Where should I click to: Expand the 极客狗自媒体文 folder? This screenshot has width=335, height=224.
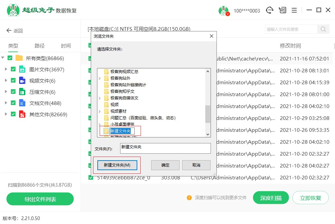coord(100,98)
